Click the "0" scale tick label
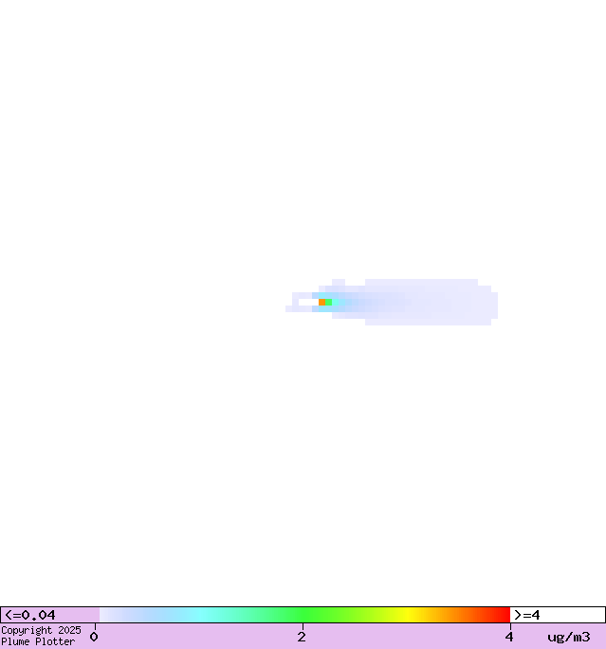This screenshot has width=606, height=649. 94,637
